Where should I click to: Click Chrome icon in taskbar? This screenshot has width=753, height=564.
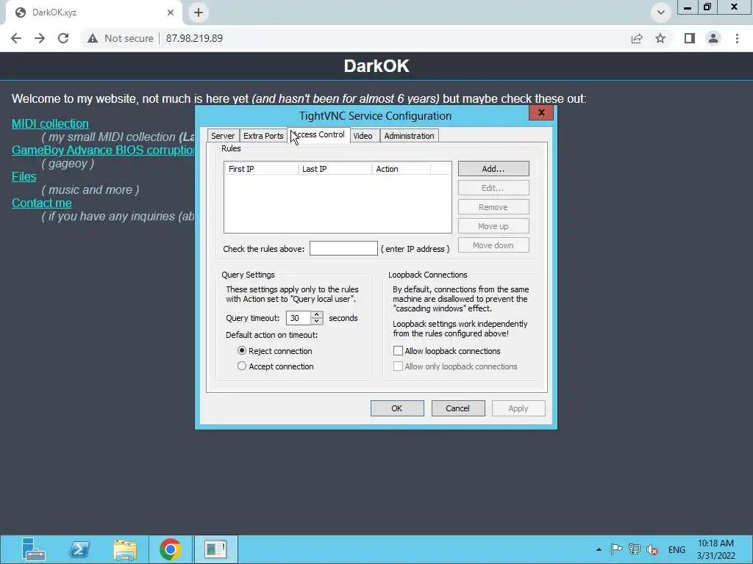(x=171, y=549)
